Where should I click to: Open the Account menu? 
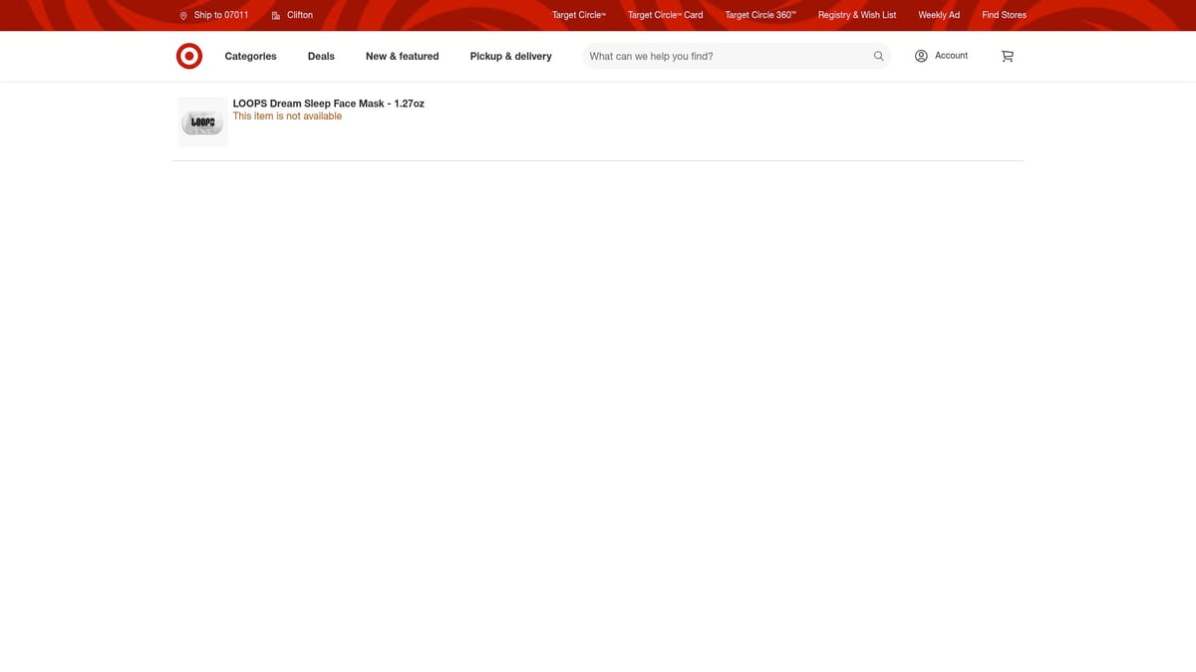point(951,56)
